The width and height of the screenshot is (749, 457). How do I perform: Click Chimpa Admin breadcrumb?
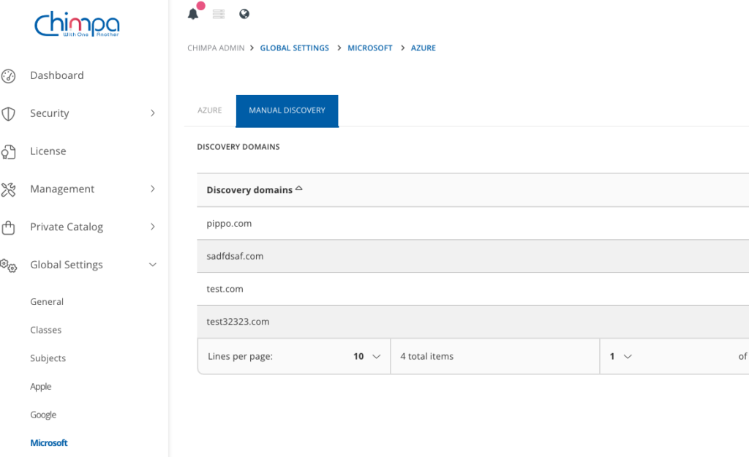(x=216, y=48)
